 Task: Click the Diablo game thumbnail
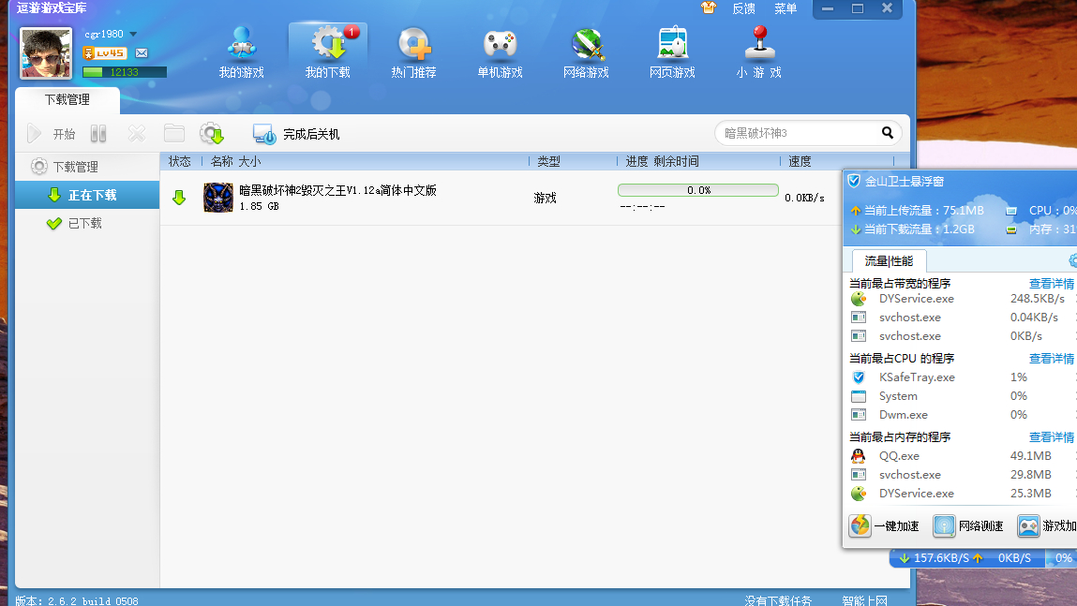[x=218, y=198]
